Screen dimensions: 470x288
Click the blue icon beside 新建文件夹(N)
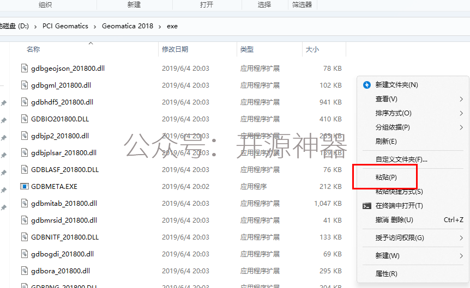(x=367, y=85)
